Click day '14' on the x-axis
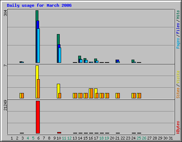 (x=80, y=138)
